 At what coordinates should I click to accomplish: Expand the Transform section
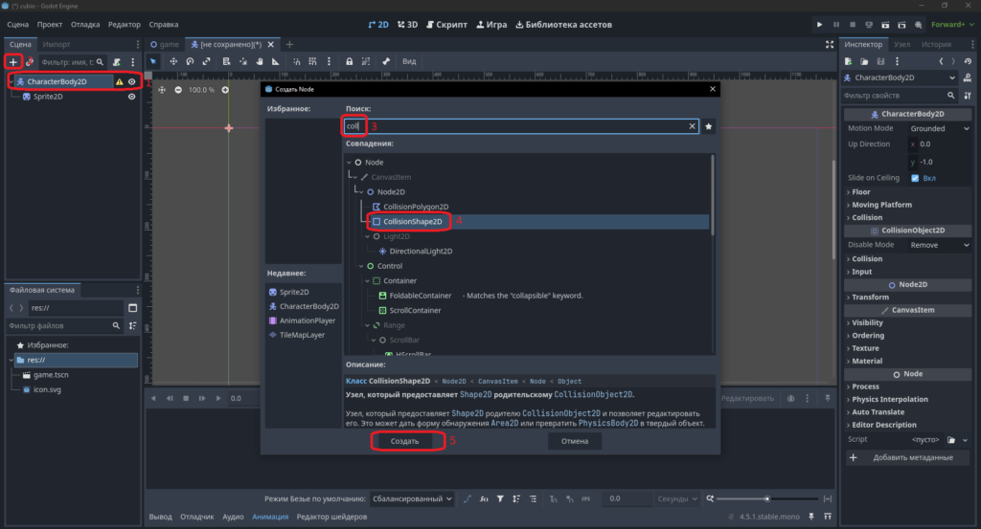[870, 297]
